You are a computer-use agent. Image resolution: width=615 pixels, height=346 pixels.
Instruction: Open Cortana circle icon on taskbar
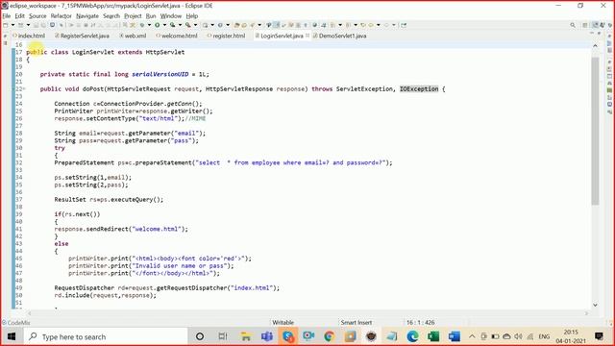200,336
